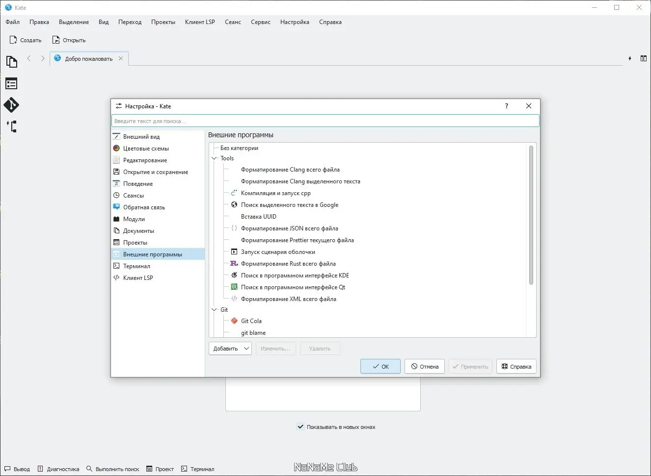Open the Git panel icon in sidebar
This screenshot has width=651, height=476.
11,105
